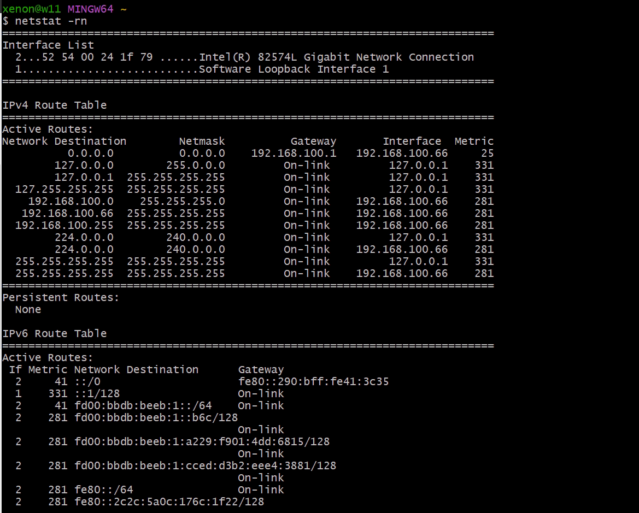Click the "IPv4 Route Table" heading
The image size is (639, 513).
pyautogui.click(x=55, y=105)
